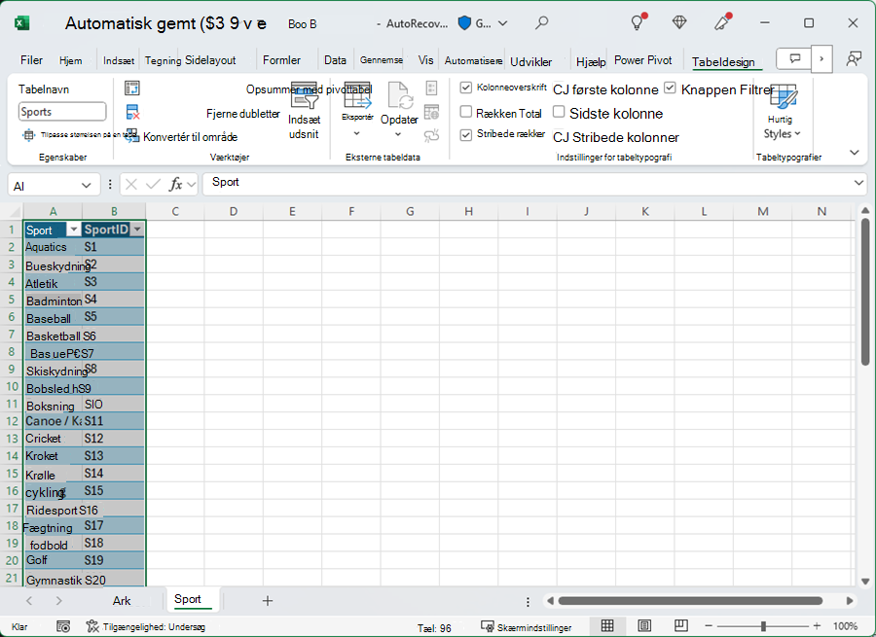This screenshot has width=876, height=637.
Task: Enable Rækken Total checkbox
Action: pos(466,112)
